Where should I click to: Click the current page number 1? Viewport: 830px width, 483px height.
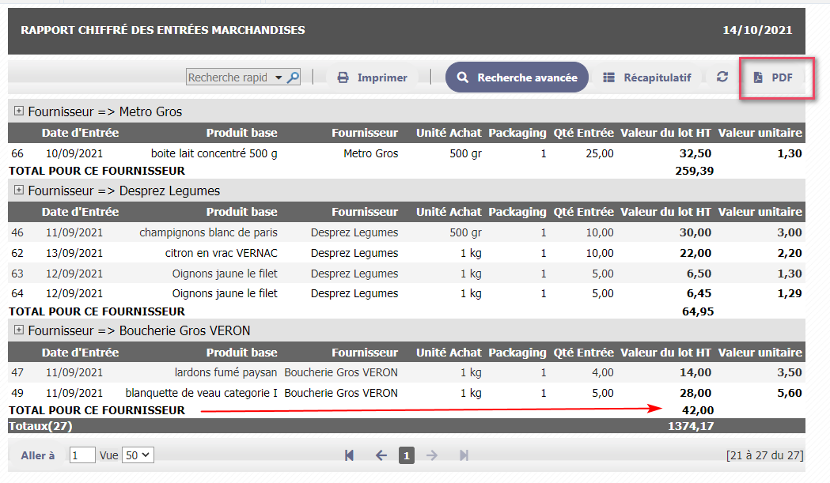[407, 455]
